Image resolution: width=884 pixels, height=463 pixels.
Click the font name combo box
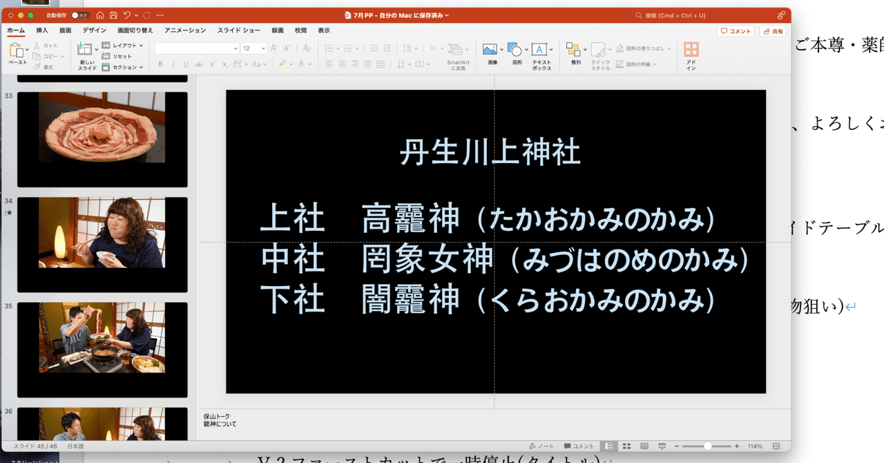[x=196, y=48]
